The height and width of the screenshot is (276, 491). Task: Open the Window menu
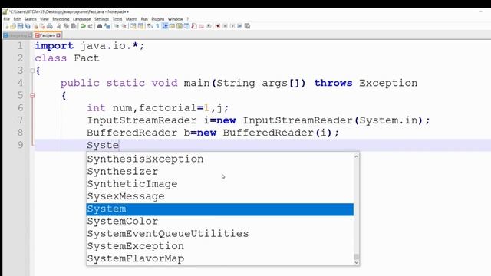pos(176,19)
